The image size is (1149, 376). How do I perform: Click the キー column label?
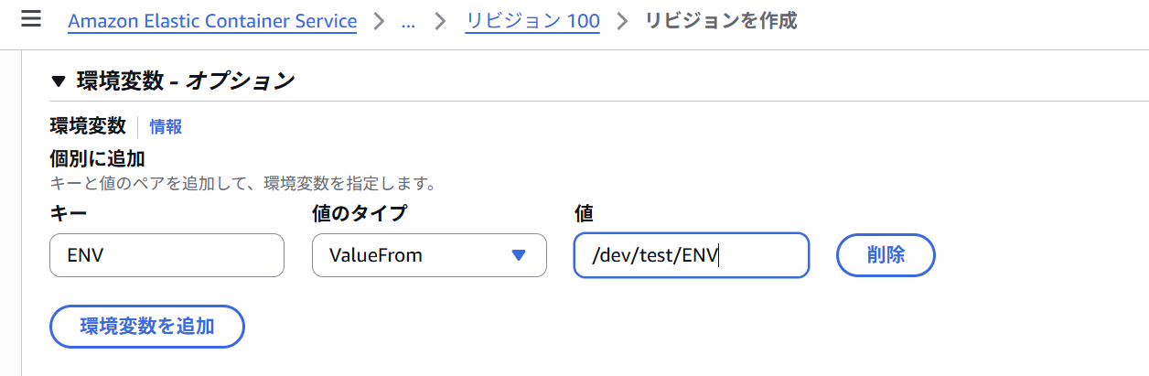pos(68,213)
